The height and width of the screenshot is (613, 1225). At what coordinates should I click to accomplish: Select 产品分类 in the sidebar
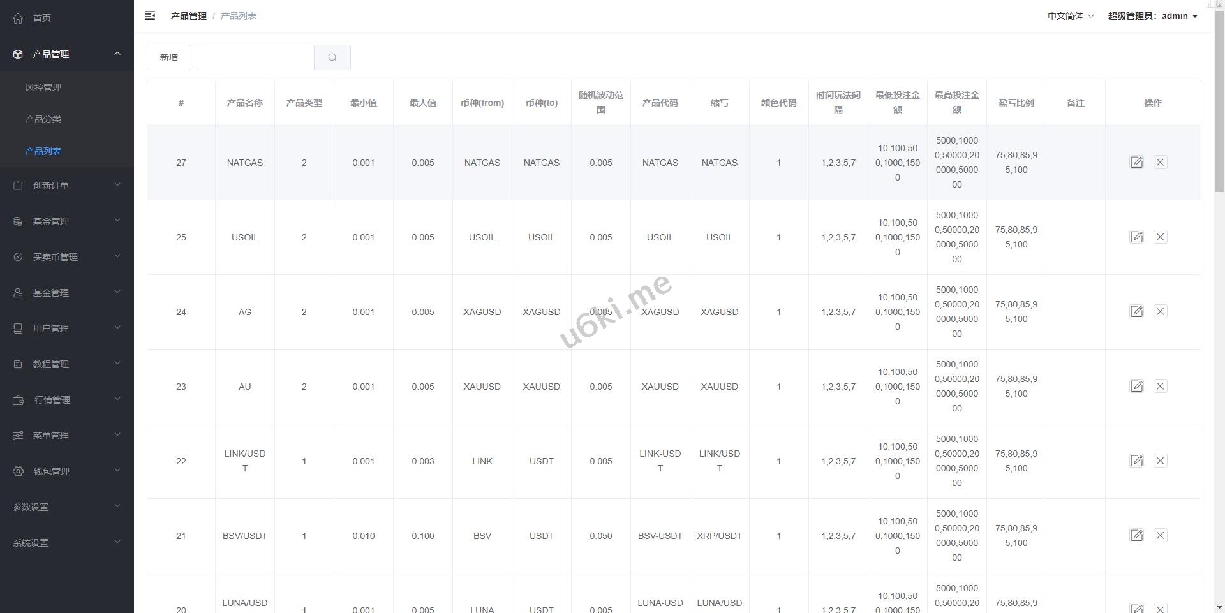pyautogui.click(x=43, y=119)
